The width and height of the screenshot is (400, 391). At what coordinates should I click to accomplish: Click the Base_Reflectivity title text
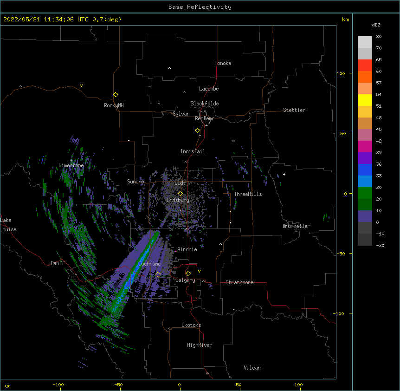click(200, 7)
